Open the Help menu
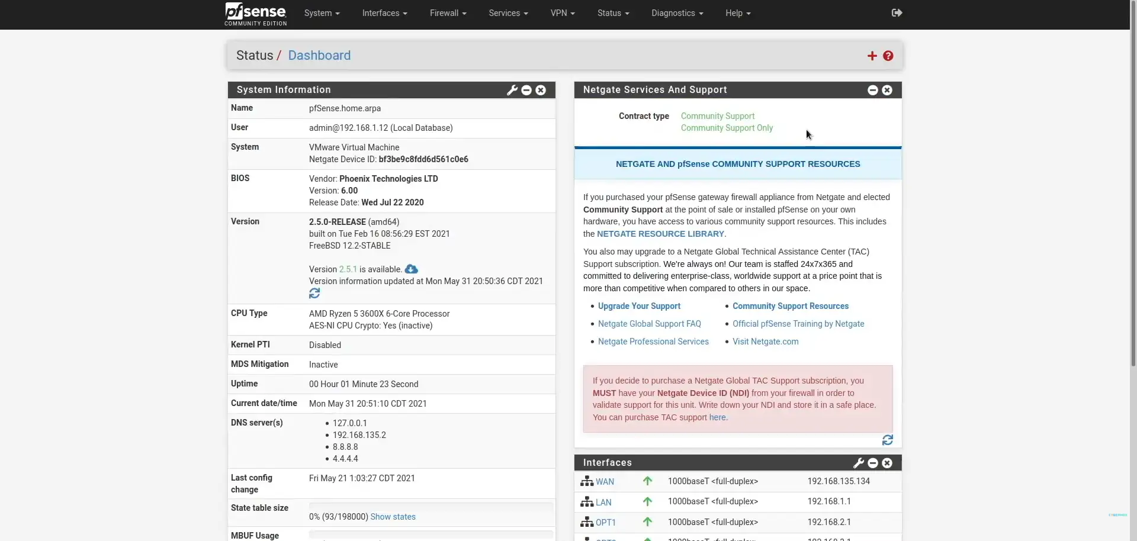The width and height of the screenshot is (1137, 541). pos(738,13)
